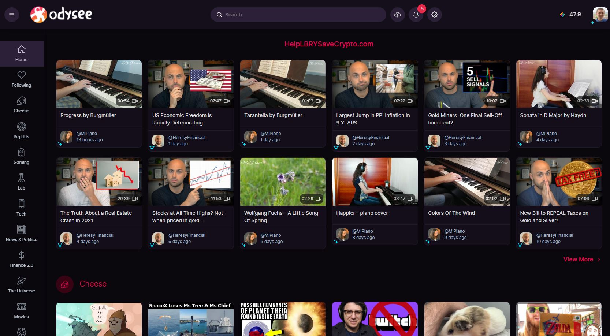Open settings gear icon
Screen dimensions: 610x336
435,15
